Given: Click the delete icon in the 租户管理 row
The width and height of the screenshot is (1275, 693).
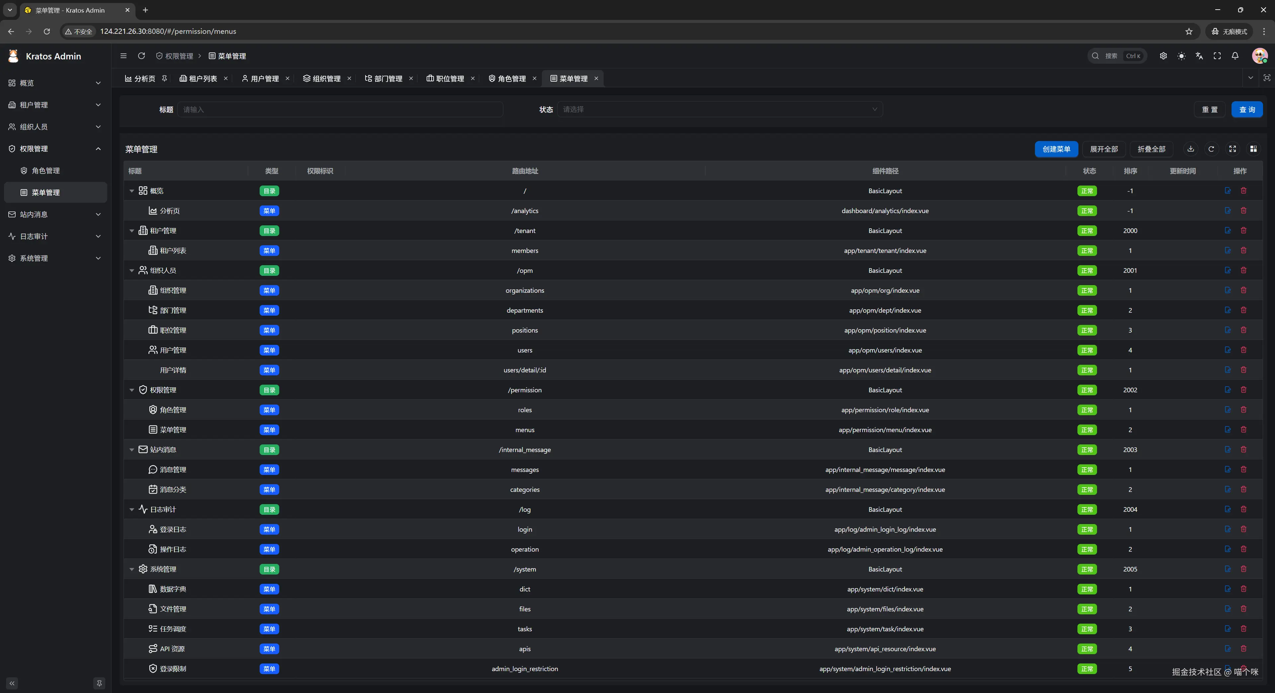Looking at the screenshot, I should [1243, 231].
